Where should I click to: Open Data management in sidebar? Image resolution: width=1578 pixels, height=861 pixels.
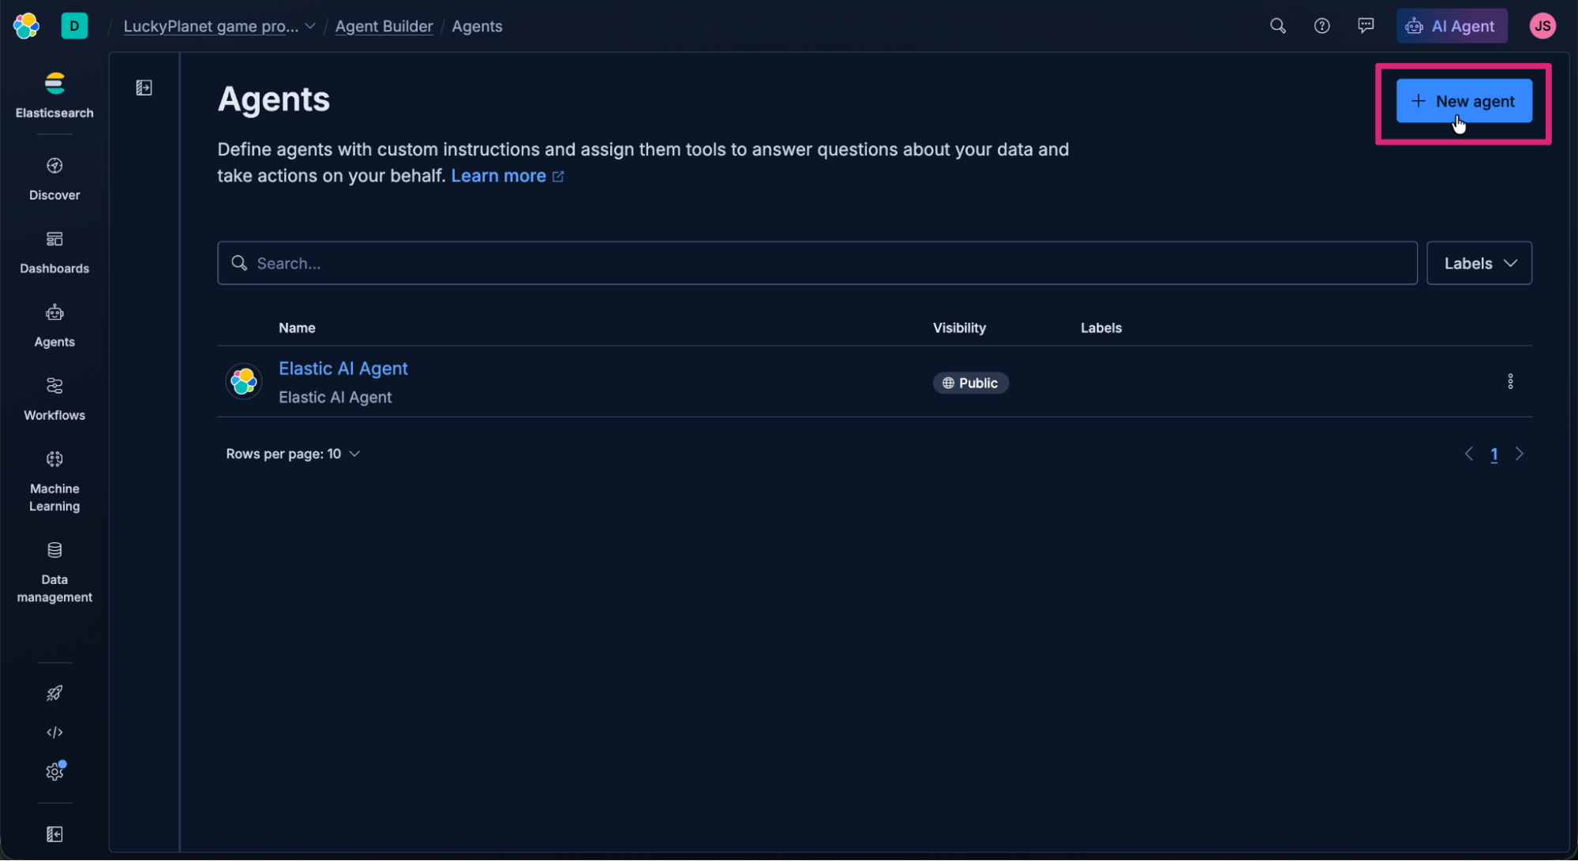click(54, 572)
